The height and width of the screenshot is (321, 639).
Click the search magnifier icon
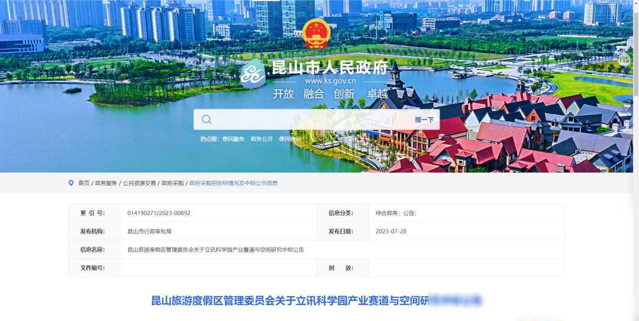point(206,119)
